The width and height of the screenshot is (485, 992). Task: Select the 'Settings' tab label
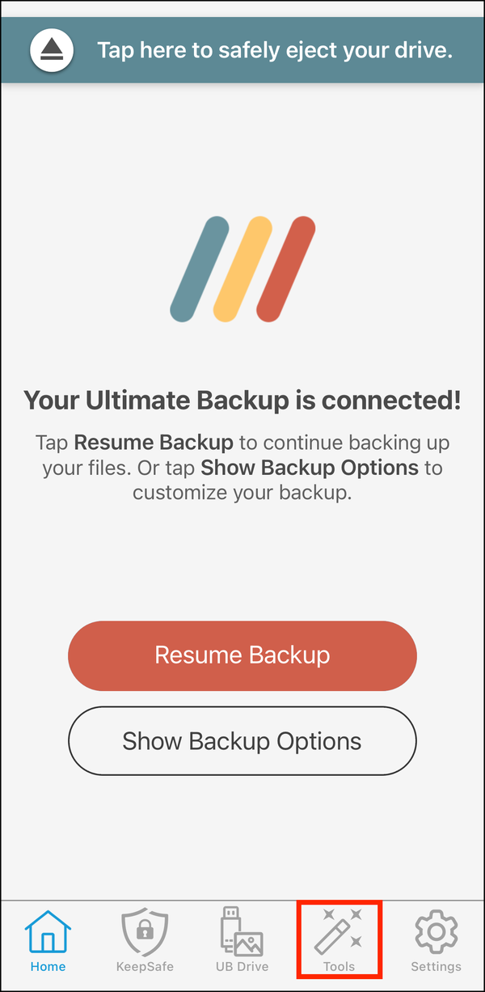pyautogui.click(x=436, y=966)
